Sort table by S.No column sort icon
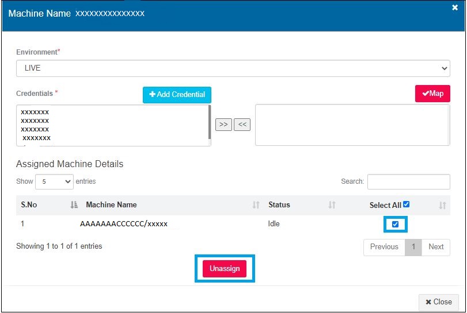 click(74, 205)
